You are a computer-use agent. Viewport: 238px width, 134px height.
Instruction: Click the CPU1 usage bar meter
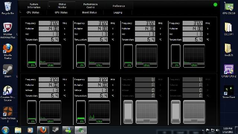point(81,56)
